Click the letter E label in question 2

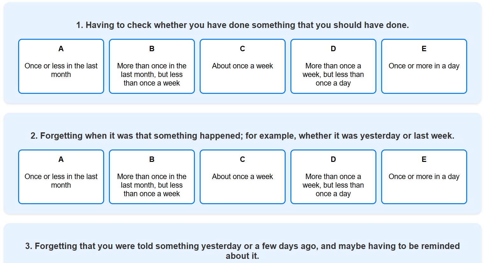pyautogui.click(x=424, y=159)
